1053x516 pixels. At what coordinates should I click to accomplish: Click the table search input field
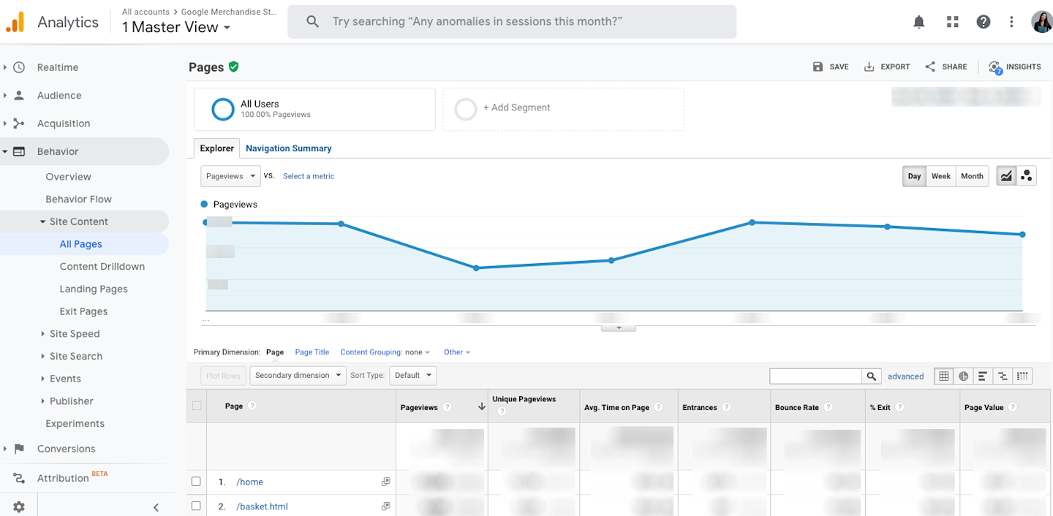click(816, 376)
